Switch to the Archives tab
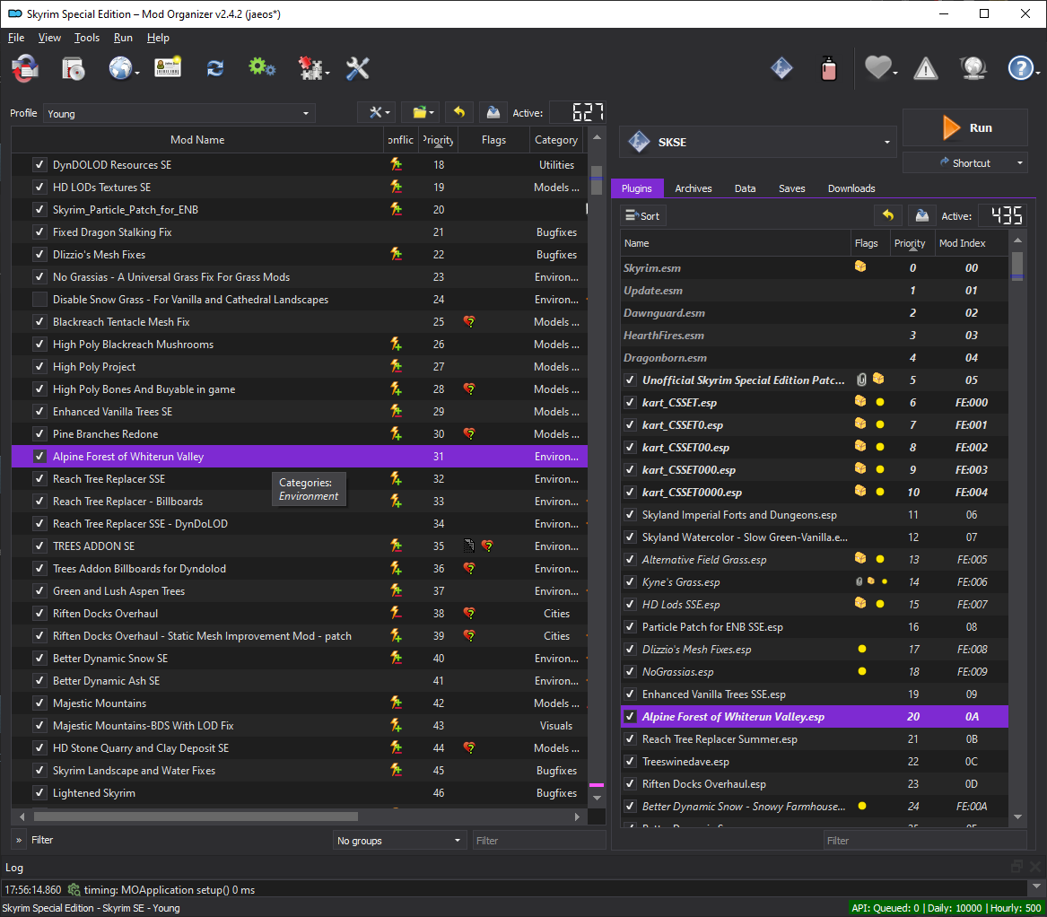Screen dimensions: 1047x917 (694, 188)
